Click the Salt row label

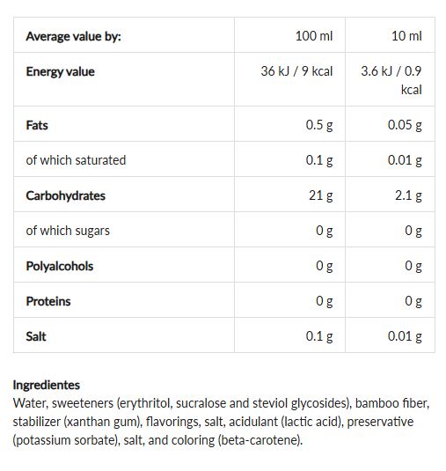tap(36, 336)
